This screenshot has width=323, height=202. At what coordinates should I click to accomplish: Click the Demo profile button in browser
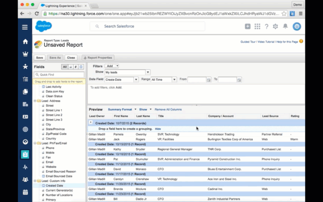click(x=298, y=5)
